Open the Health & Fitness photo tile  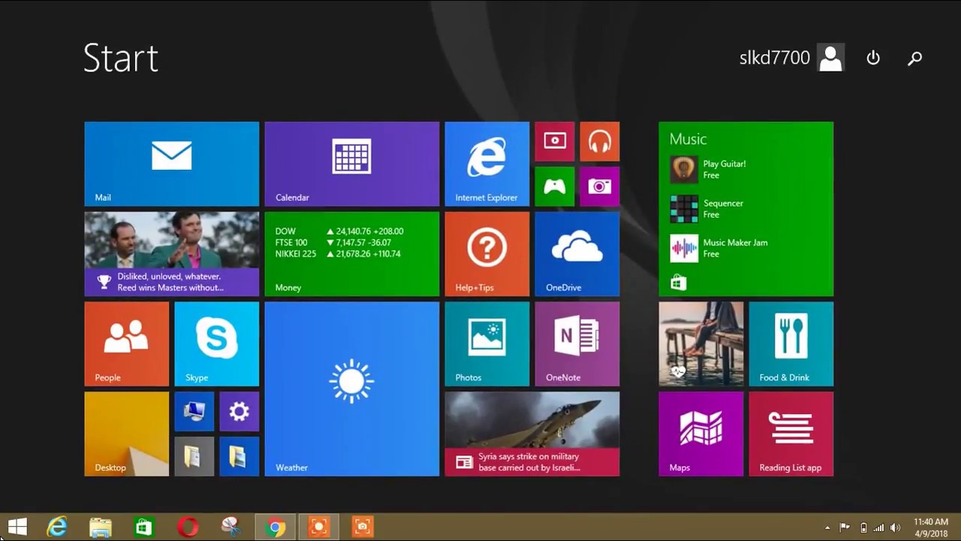coord(700,344)
